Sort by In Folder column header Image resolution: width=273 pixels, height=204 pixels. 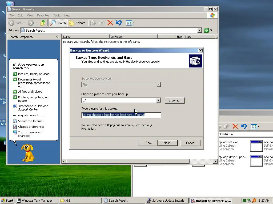(134, 37)
